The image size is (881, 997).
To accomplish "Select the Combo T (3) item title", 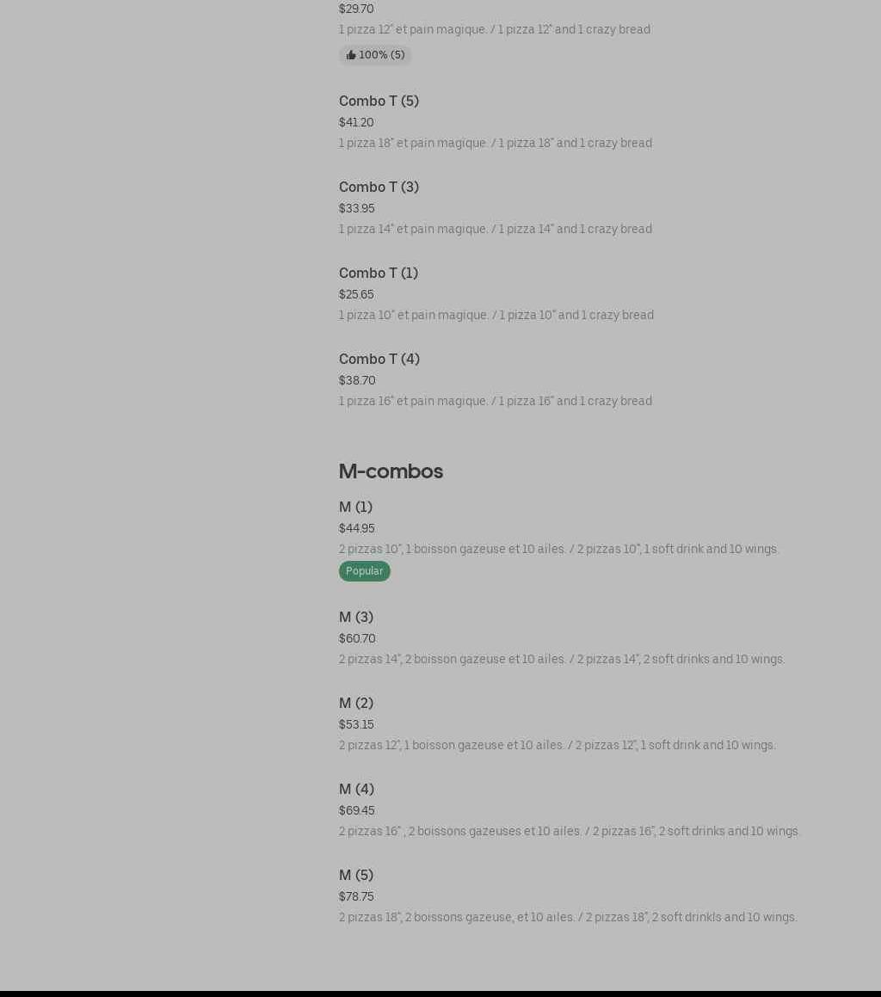I will (379, 187).
